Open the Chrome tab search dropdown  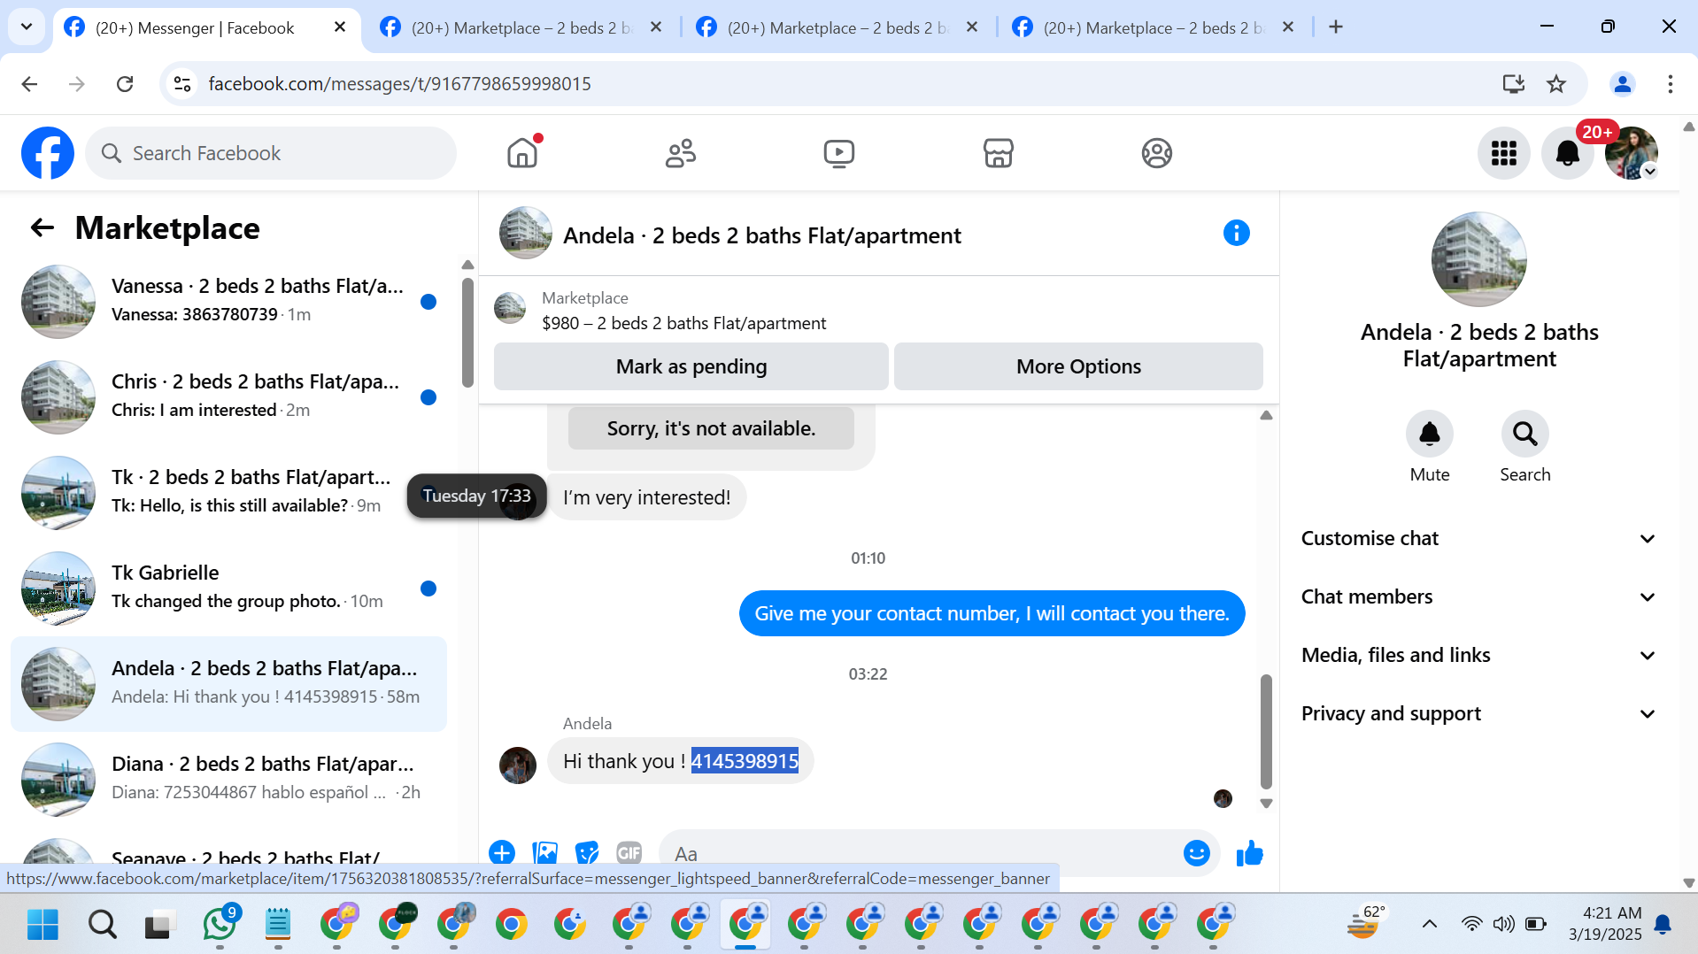[27, 27]
